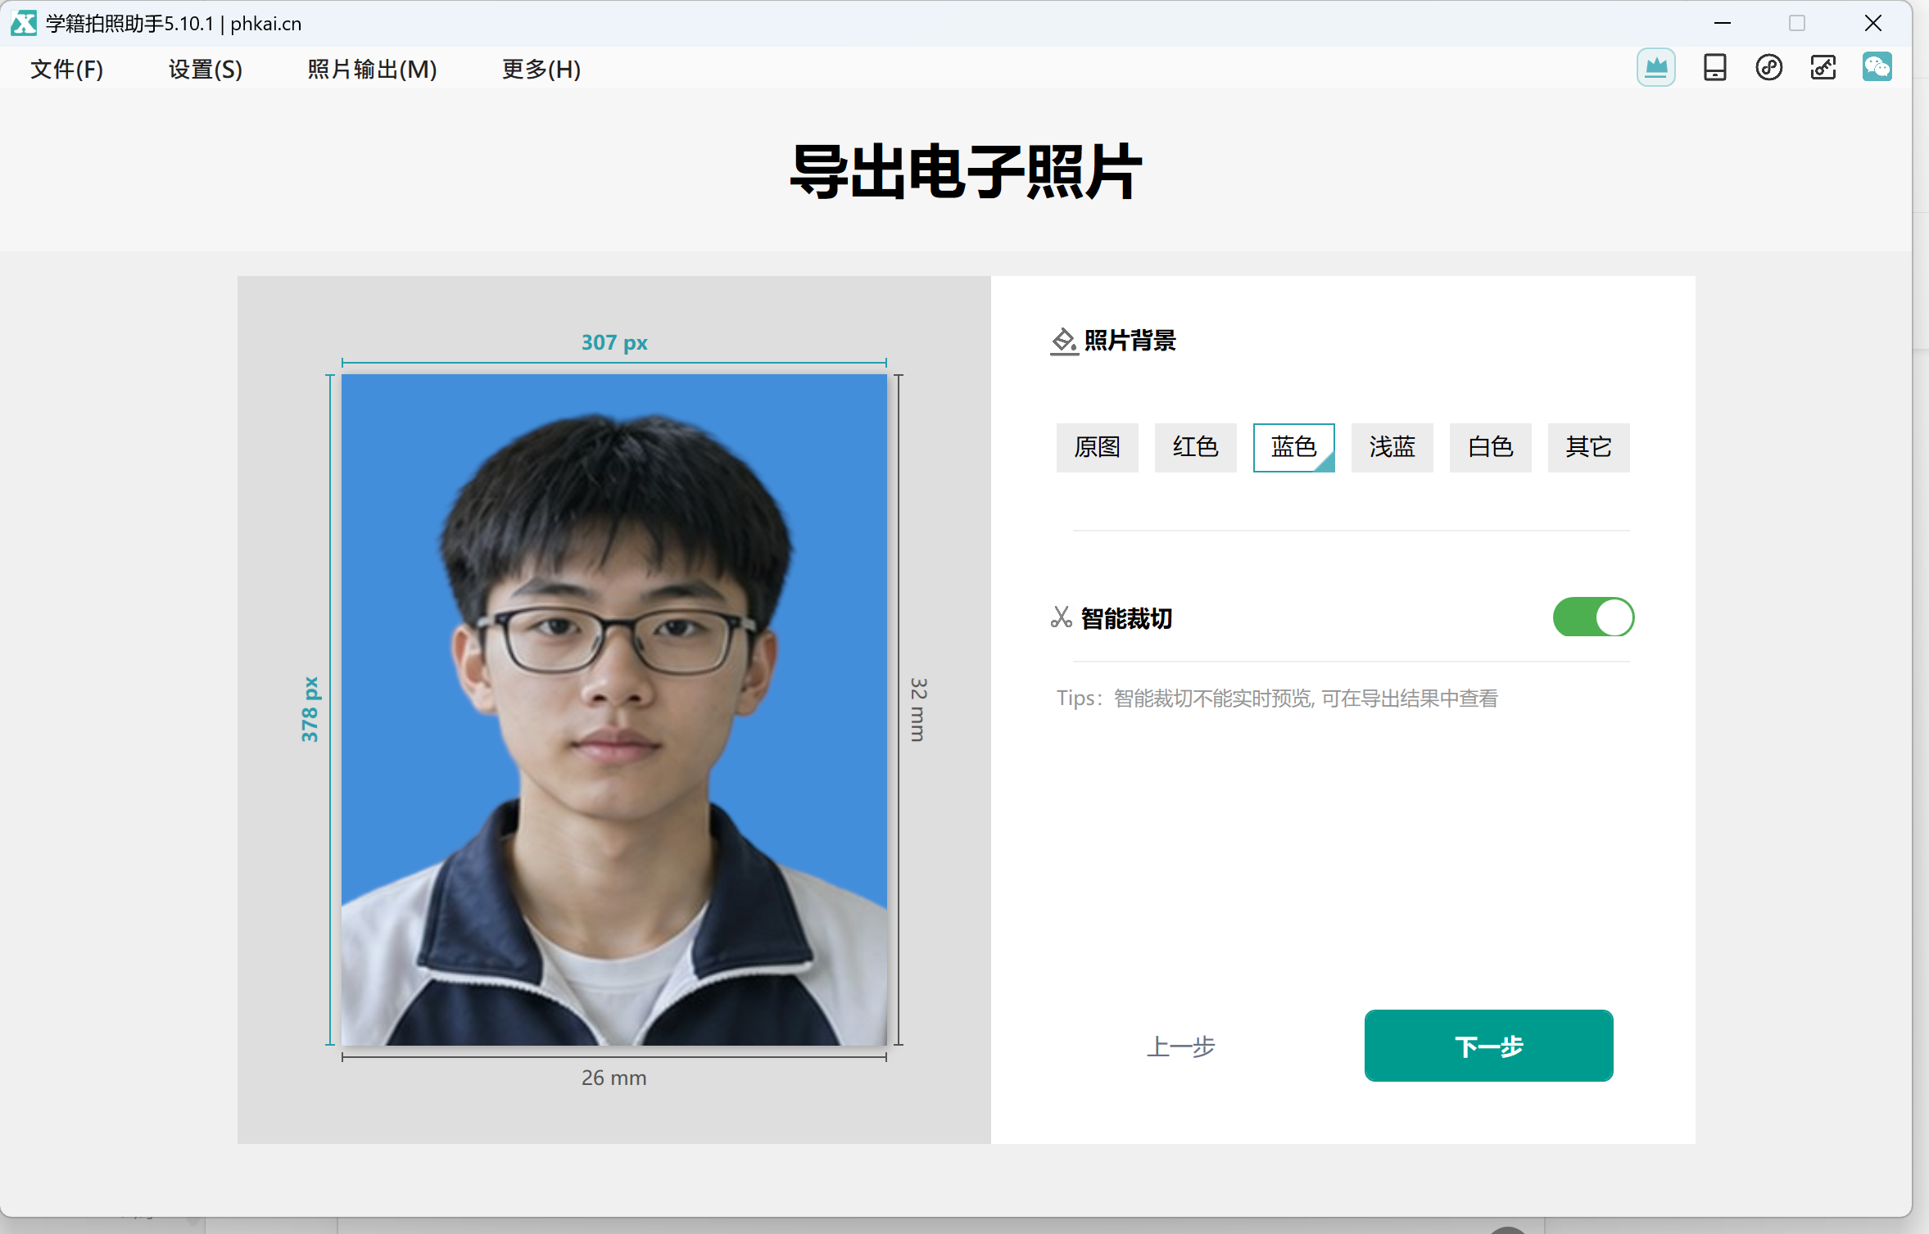This screenshot has height=1234, width=1929.
Task: Click the ID photo preview image
Action: click(x=614, y=709)
